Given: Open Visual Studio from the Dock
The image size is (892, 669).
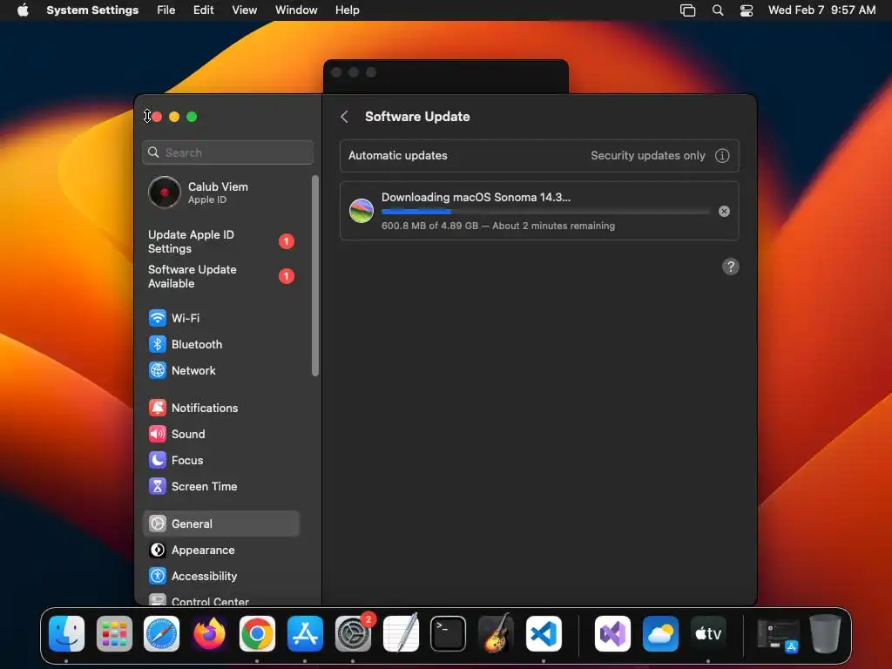Looking at the screenshot, I should pyautogui.click(x=612, y=633).
